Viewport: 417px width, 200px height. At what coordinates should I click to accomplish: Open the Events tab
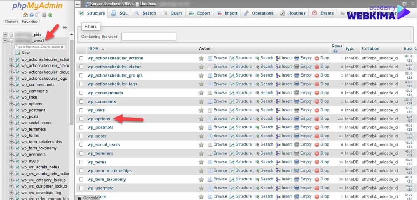click(323, 13)
